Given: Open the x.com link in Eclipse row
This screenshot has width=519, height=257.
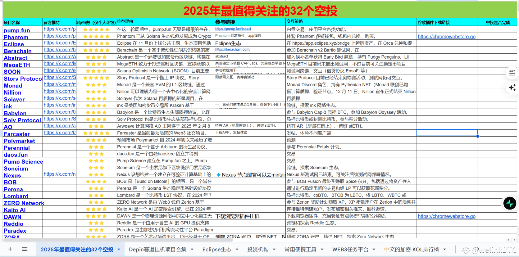Looking at the screenshot, I should click(60, 43).
